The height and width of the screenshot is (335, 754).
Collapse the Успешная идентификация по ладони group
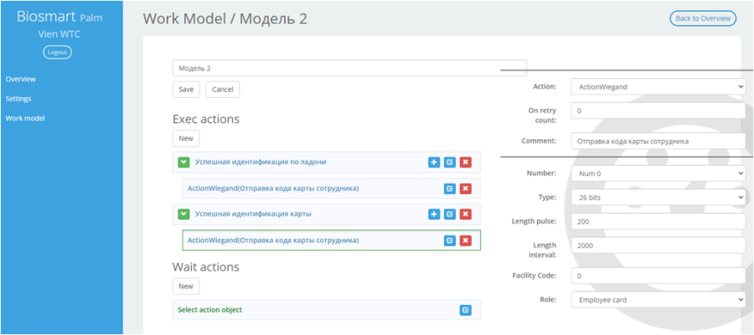[x=183, y=162]
